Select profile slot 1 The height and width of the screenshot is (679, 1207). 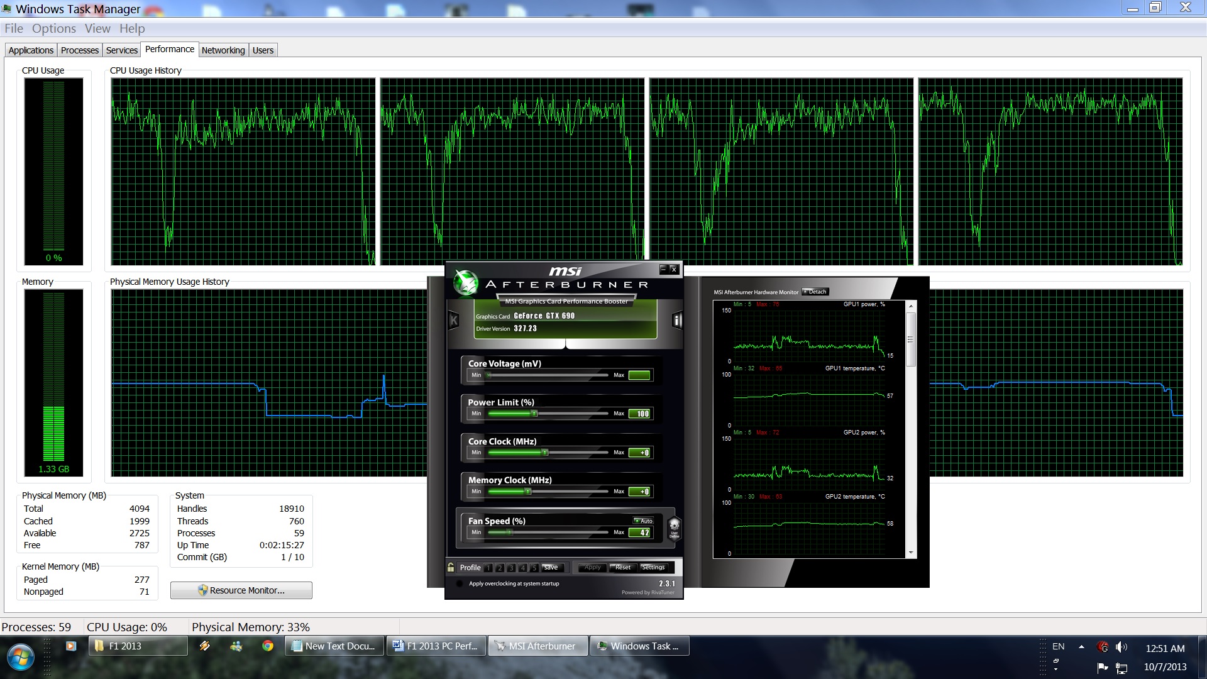coord(488,568)
